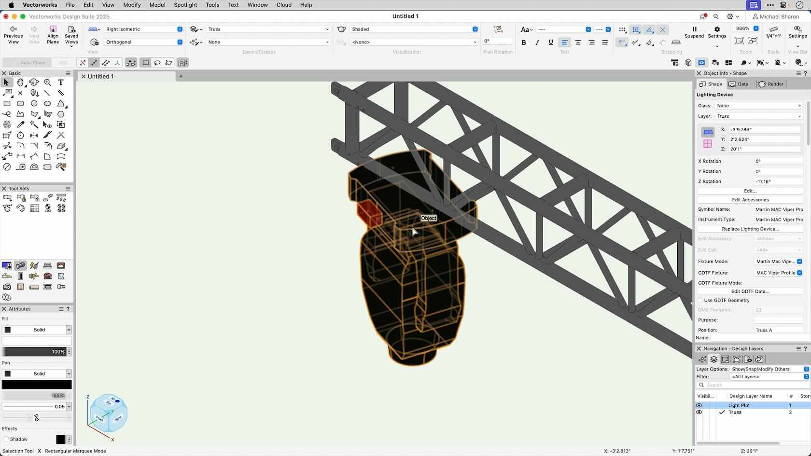Open the Align Plane tool
This screenshot has width=811, height=456.
click(x=53, y=29)
